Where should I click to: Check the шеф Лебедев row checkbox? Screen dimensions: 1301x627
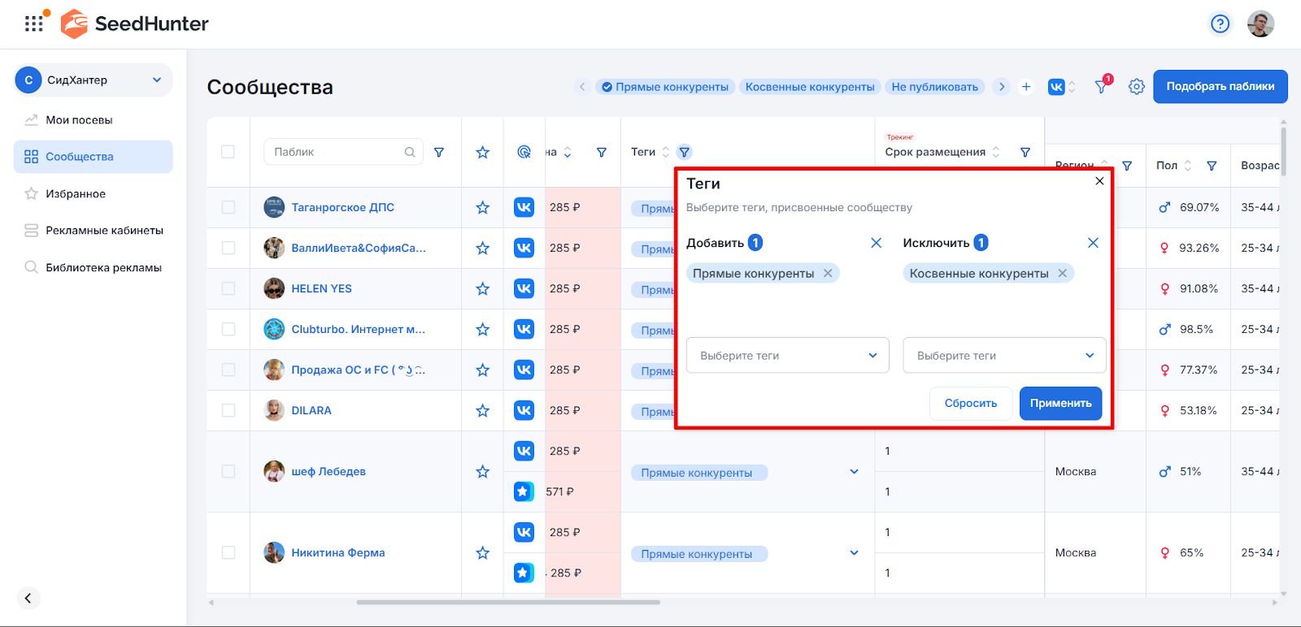(x=228, y=472)
